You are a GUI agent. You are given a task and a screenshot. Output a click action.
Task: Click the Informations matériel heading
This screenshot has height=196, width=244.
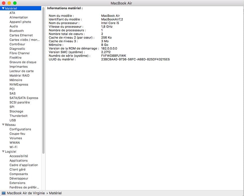click(65, 8)
